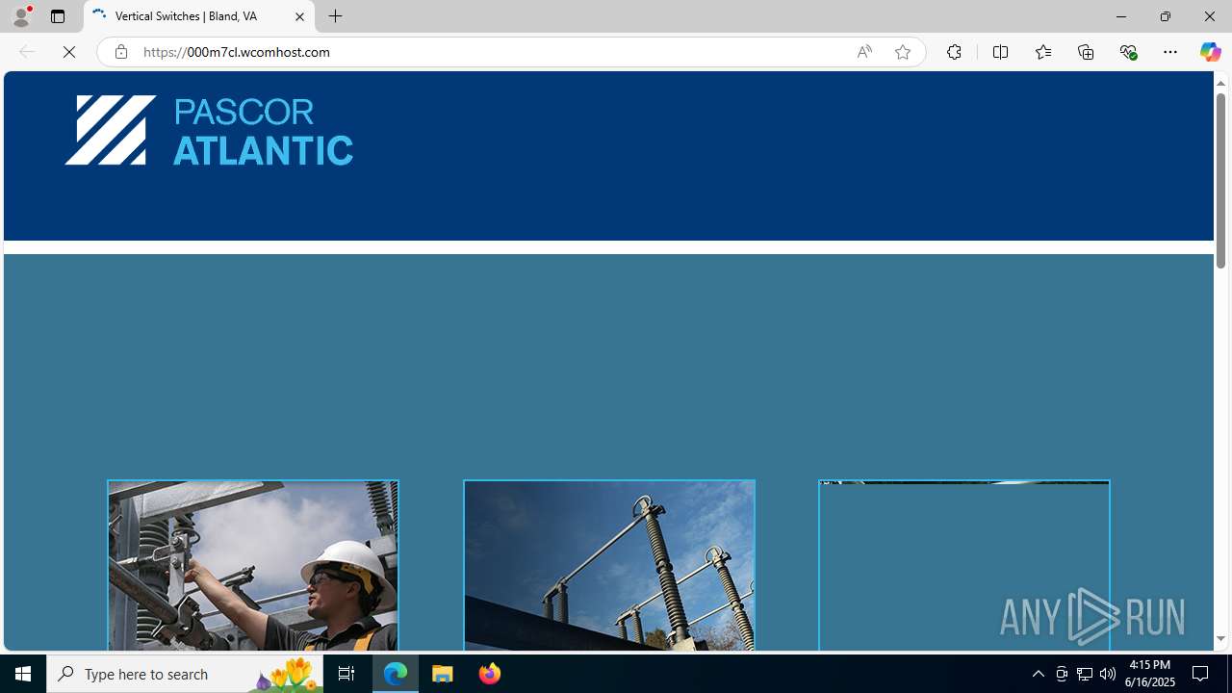Open Browser essentials
Viewport: 1232px width, 693px height.
tap(1128, 52)
